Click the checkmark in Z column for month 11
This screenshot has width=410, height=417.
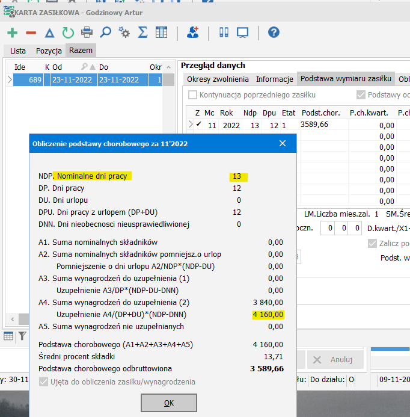pyautogui.click(x=198, y=125)
